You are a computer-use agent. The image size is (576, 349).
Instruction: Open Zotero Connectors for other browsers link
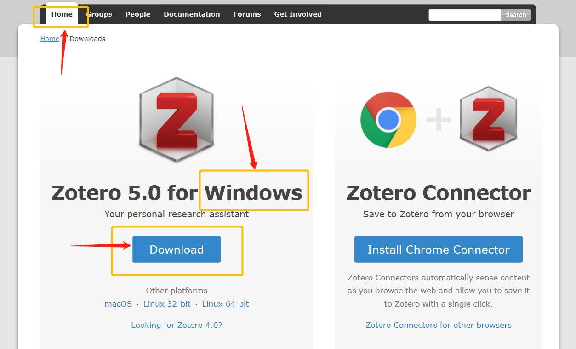click(439, 325)
